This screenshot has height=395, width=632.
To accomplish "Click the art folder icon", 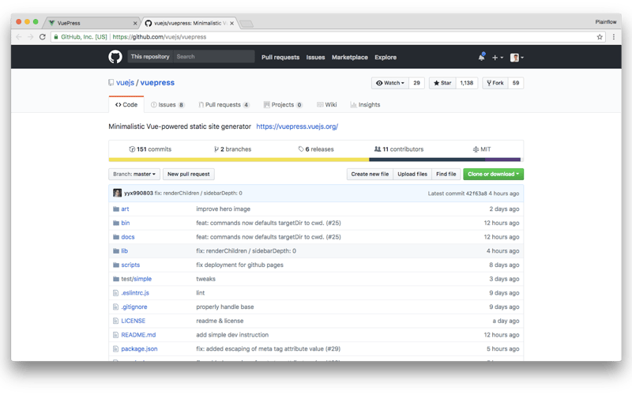I will coord(116,209).
